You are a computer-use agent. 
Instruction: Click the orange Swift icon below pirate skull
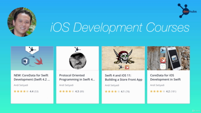tap(127, 67)
